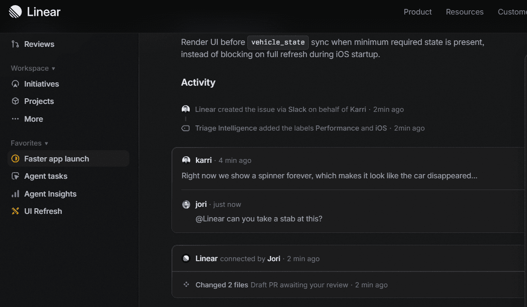Click Jori's name in the connected-by line
Image resolution: width=527 pixels, height=307 pixels.
274,259
